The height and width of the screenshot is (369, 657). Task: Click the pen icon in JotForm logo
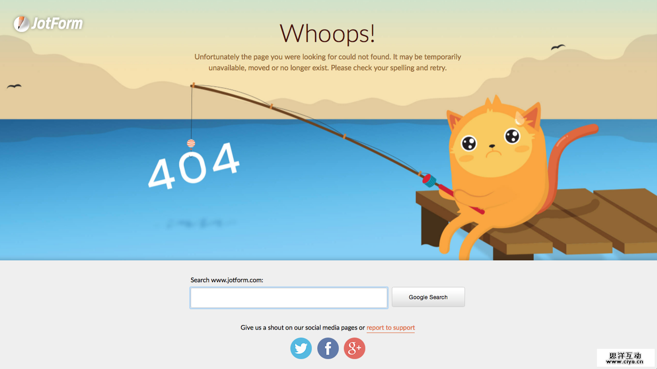(x=21, y=24)
